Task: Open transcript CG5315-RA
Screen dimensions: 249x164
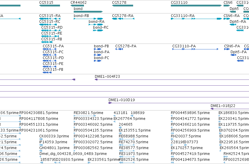Action: point(50,16)
